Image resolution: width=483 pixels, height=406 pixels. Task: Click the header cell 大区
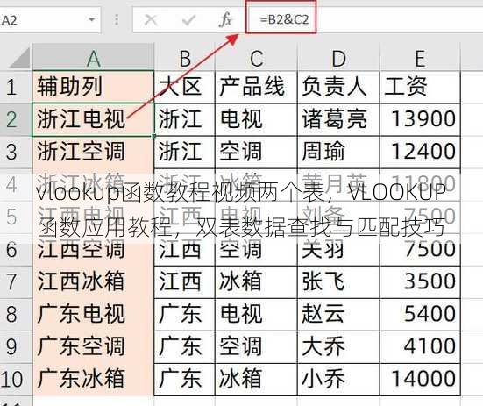coord(184,87)
